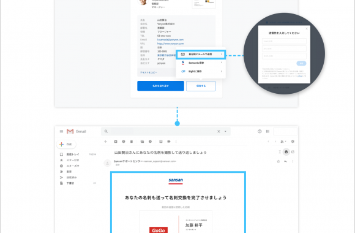The width and height of the screenshot is (355, 233).
Task: Open Gmail search options dropdown arrow
Action: click(225, 131)
